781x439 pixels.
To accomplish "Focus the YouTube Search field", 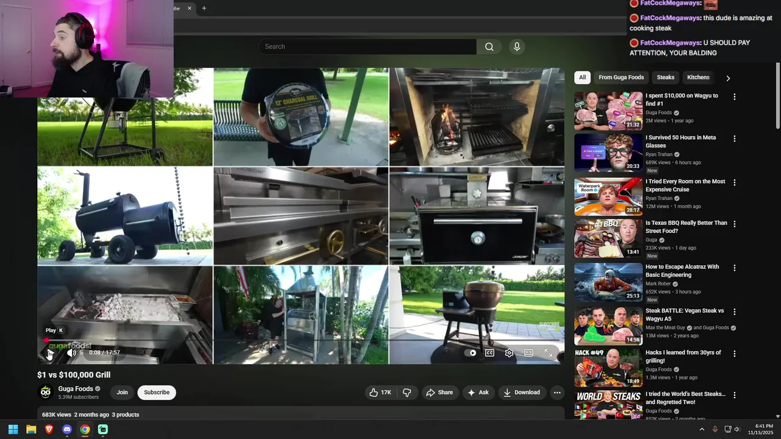I will [367, 47].
